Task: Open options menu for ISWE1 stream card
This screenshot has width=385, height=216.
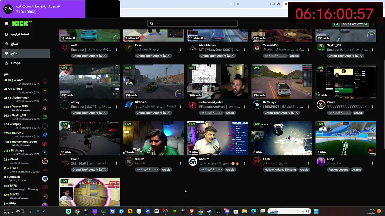Action: pyautogui.click(x=116, y=163)
